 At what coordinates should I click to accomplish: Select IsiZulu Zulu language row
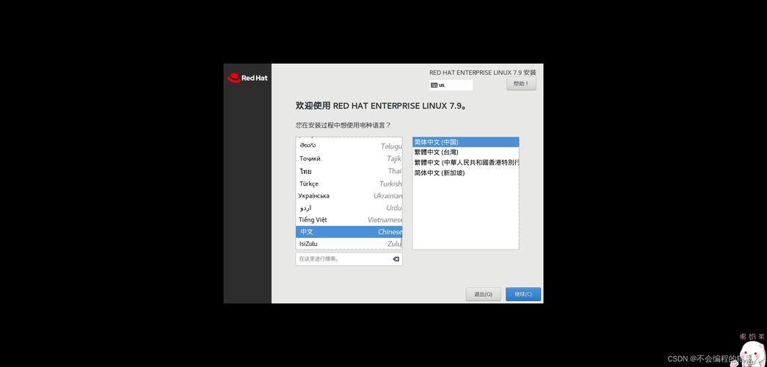click(x=349, y=244)
